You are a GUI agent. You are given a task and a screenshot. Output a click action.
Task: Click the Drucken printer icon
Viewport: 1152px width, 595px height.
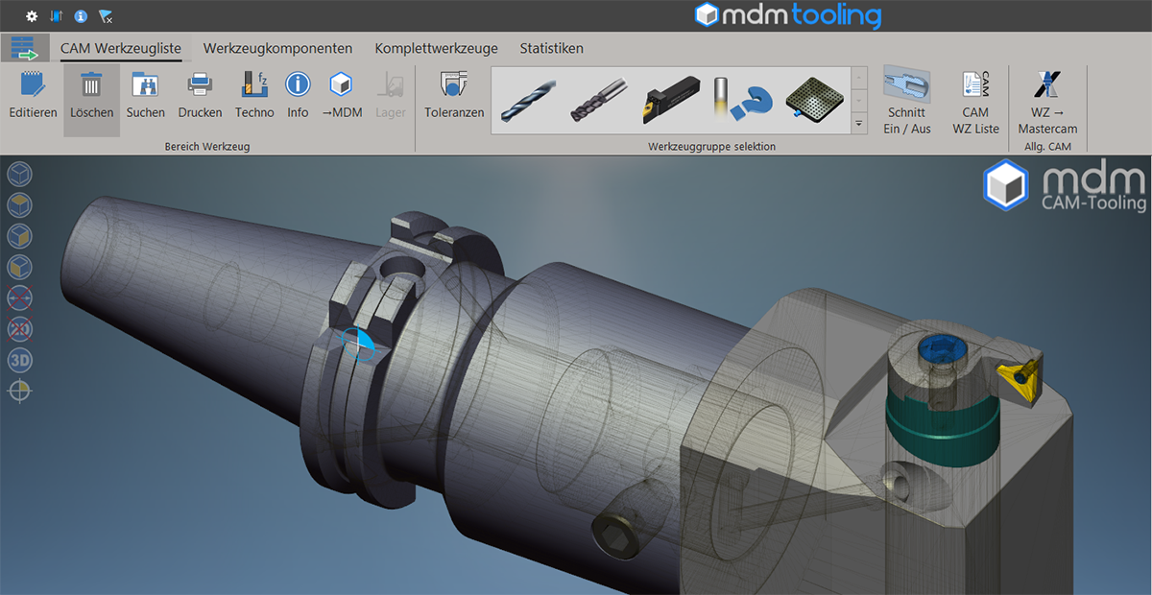tap(200, 86)
